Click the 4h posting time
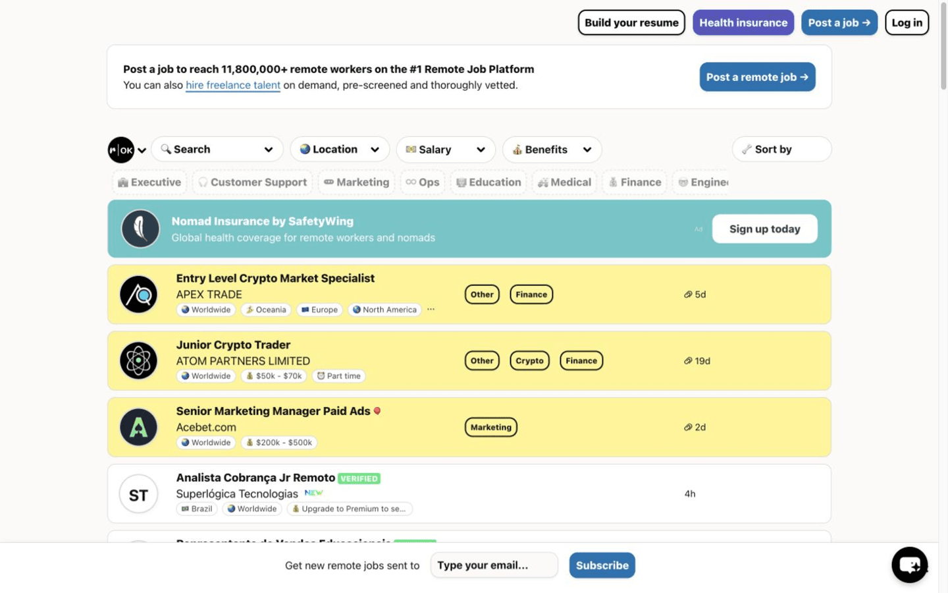948x593 pixels. [x=690, y=494]
